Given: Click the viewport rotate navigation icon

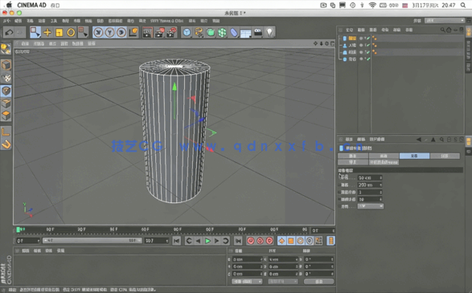Looking at the screenshot, I should point(327,43).
